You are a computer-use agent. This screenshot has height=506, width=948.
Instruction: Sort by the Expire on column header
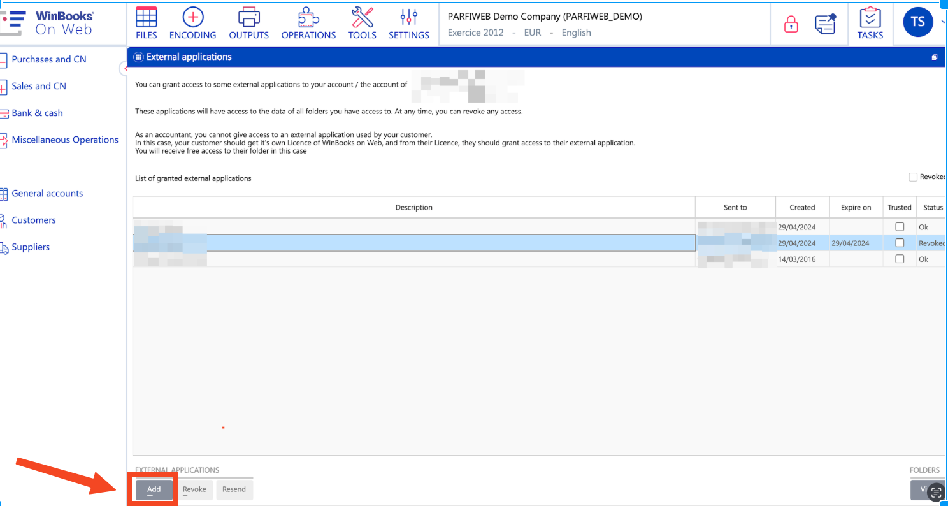pyautogui.click(x=856, y=207)
